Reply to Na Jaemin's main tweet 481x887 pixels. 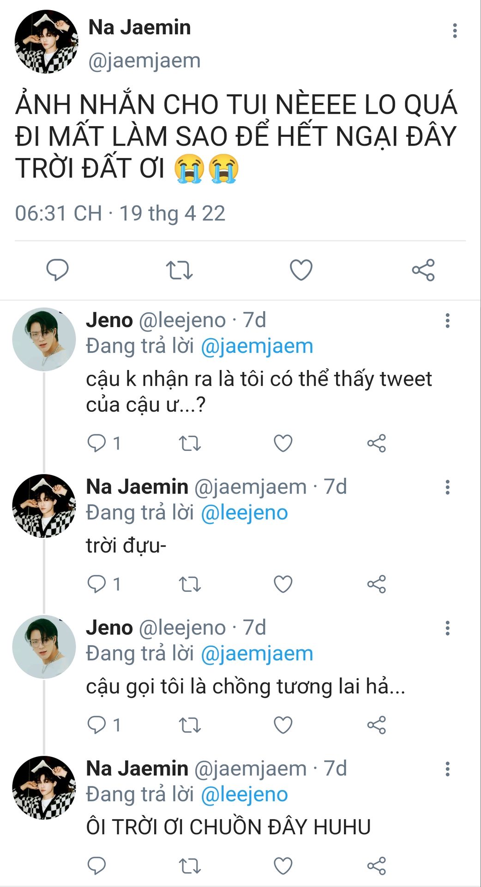pyautogui.click(x=58, y=270)
